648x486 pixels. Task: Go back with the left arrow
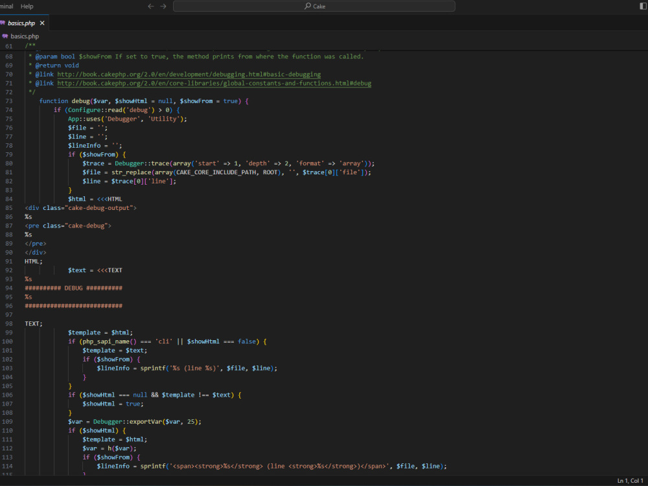(x=151, y=6)
